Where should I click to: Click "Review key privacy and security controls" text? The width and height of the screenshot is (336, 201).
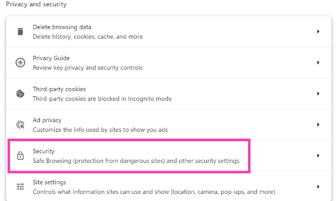click(87, 68)
